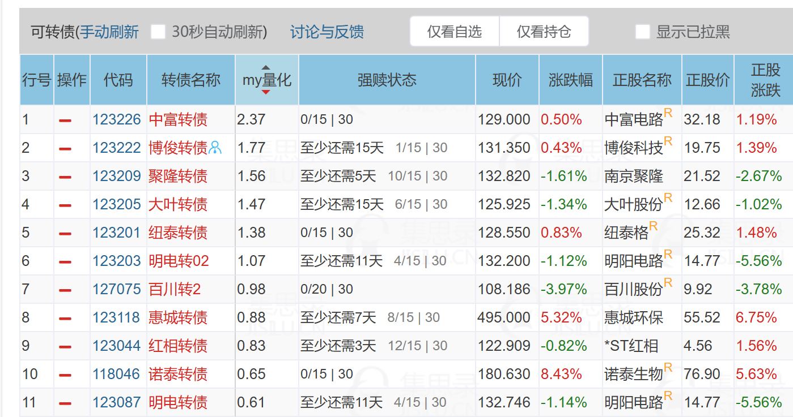The width and height of the screenshot is (793, 417).
Task: Click the orange R mark beside 百川股份
Action: point(668,283)
